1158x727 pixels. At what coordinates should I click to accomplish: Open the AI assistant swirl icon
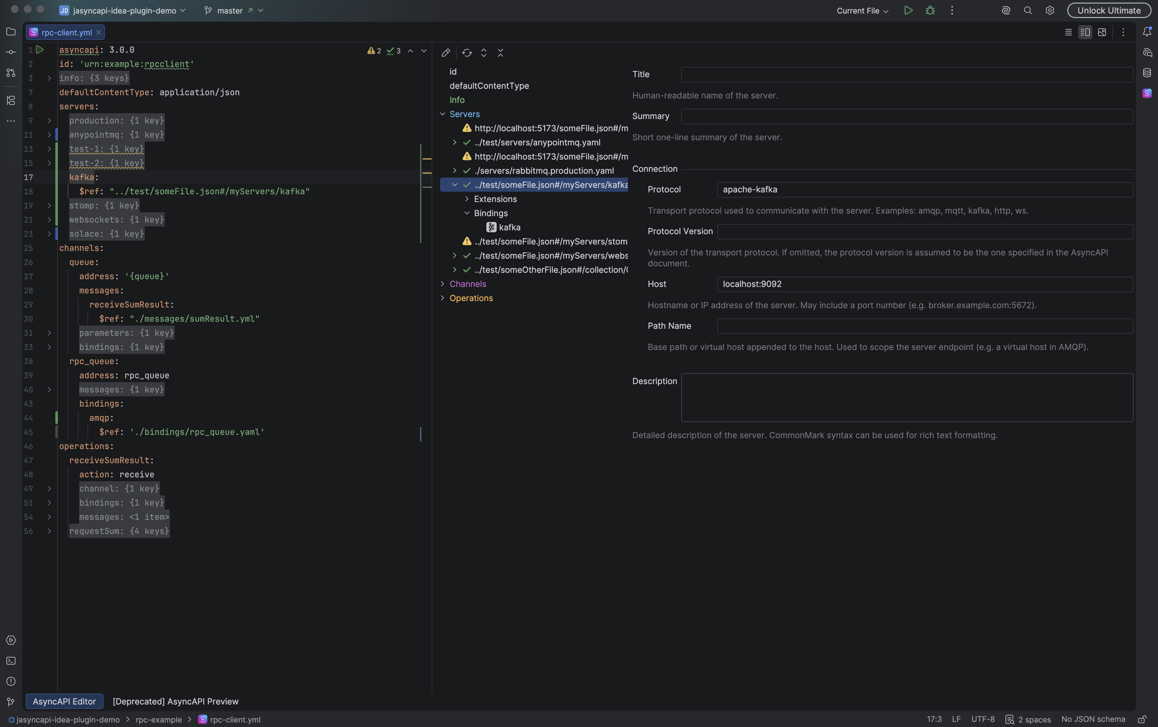1006,10
